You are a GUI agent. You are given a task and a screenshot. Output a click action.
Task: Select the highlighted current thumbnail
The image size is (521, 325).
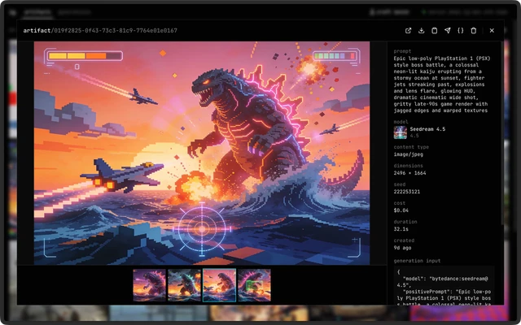219,285
